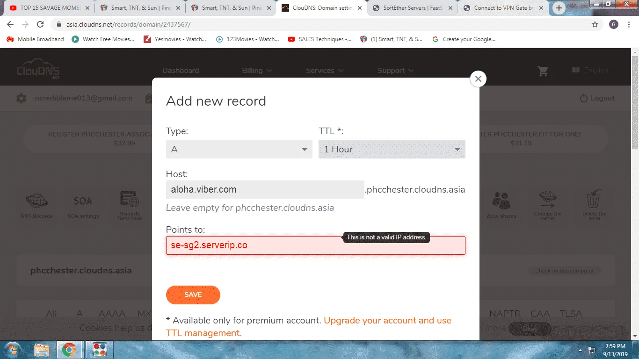The height and width of the screenshot is (359, 639).
Task: Open the Support menu
Action: 396,71
